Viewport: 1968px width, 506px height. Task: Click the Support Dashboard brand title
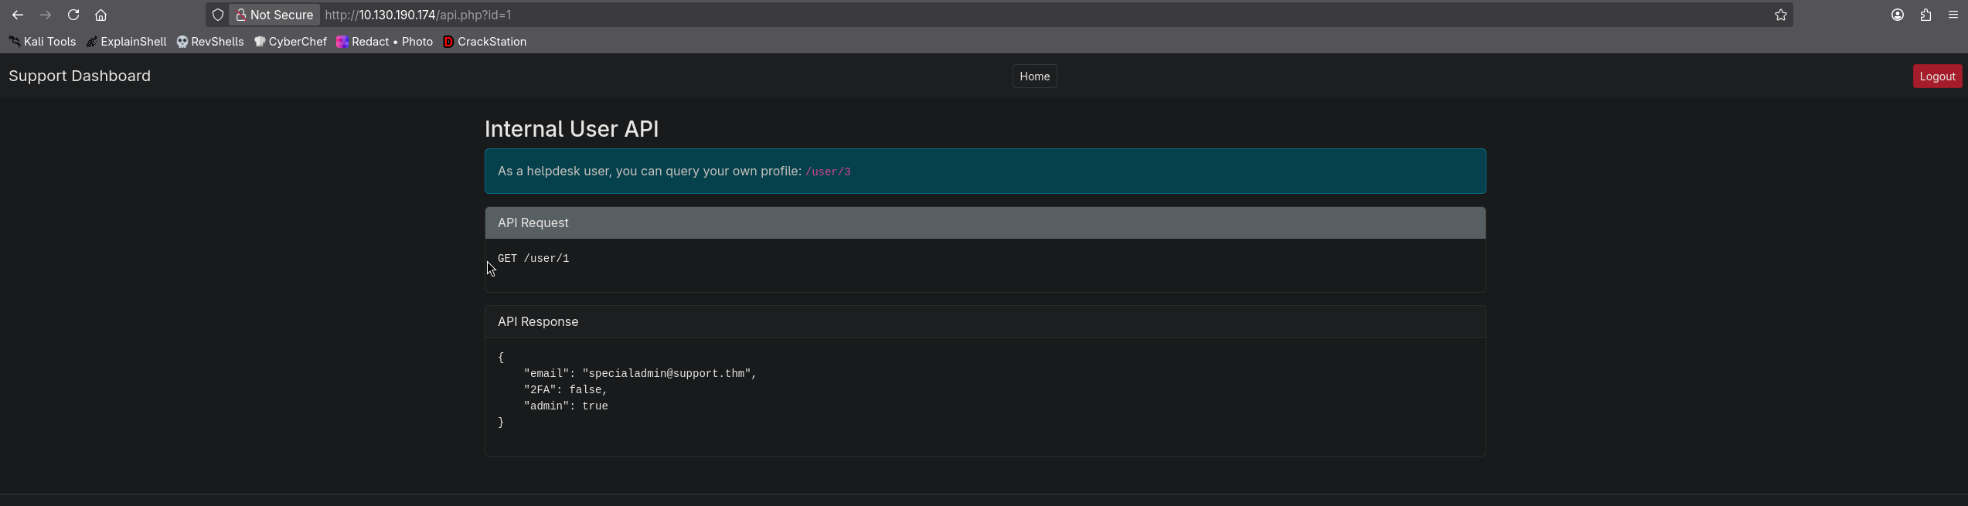tap(80, 76)
